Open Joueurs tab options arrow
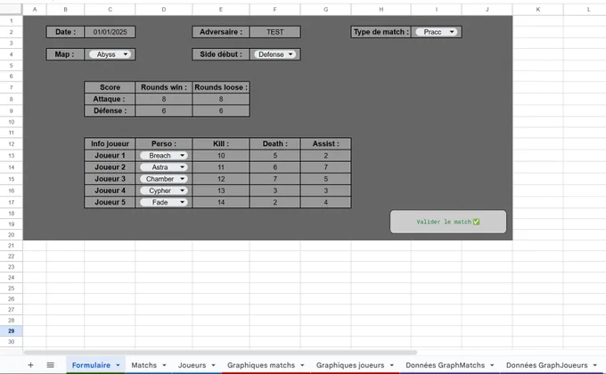The width and height of the screenshot is (606, 374). (213, 365)
